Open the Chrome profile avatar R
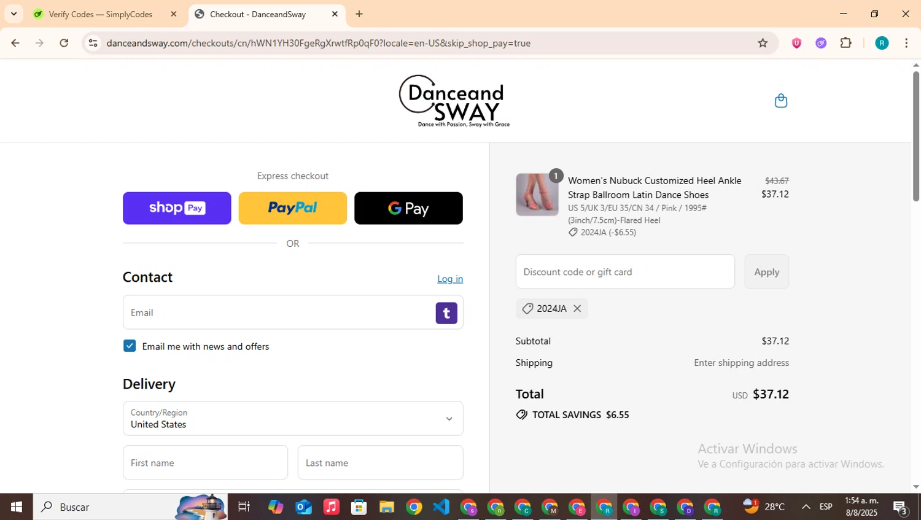 882,43
